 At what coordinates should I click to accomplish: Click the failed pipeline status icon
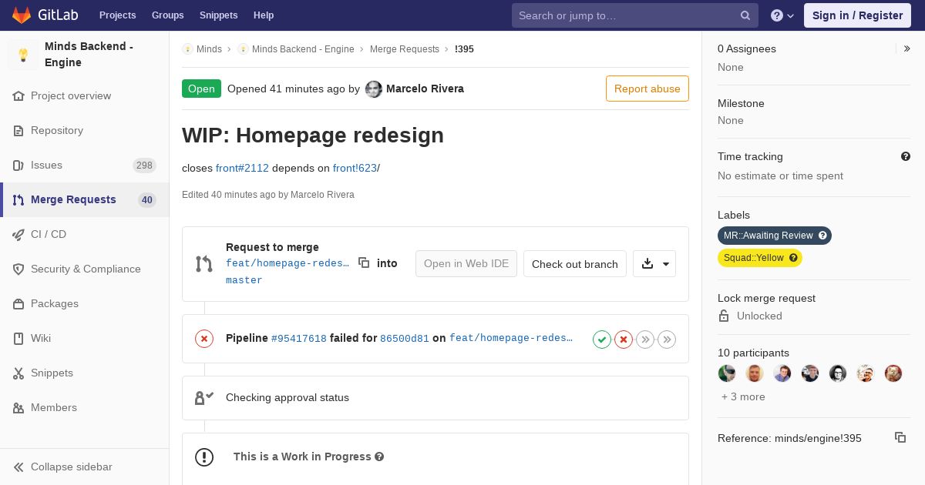point(204,338)
